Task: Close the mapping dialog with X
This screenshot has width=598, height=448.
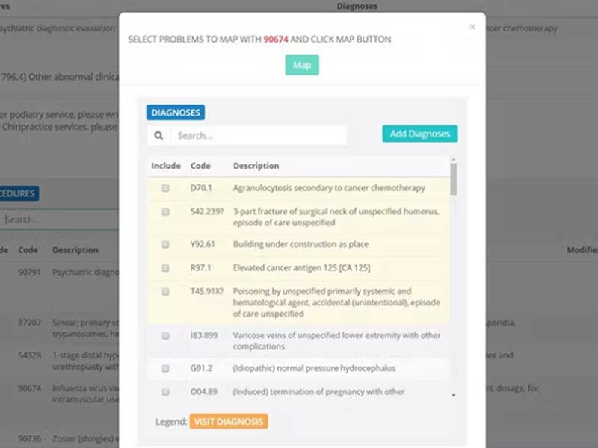Action: pos(472,27)
